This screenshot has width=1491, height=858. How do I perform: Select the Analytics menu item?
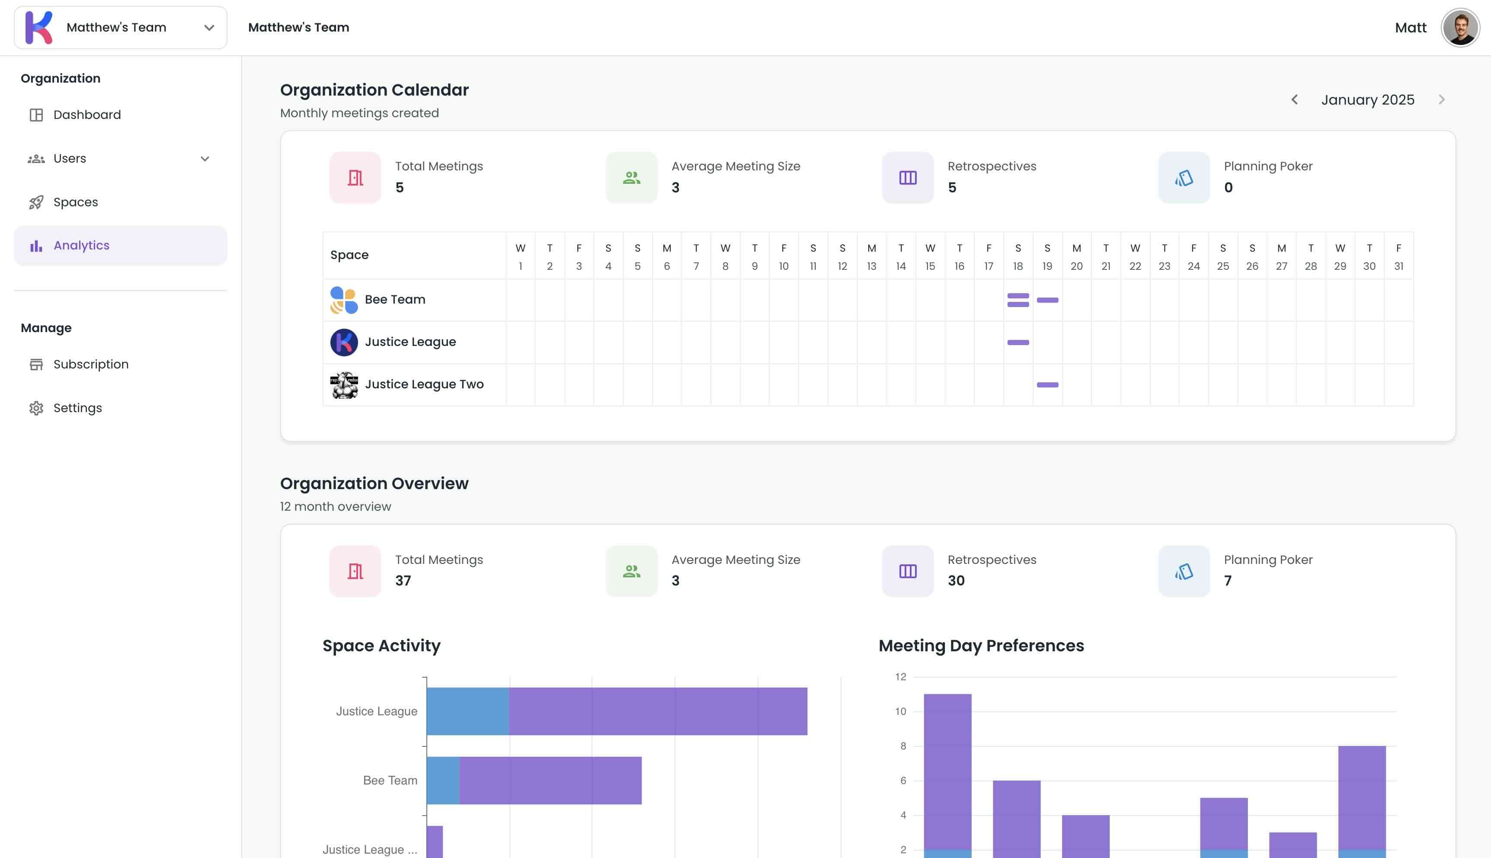coord(81,245)
